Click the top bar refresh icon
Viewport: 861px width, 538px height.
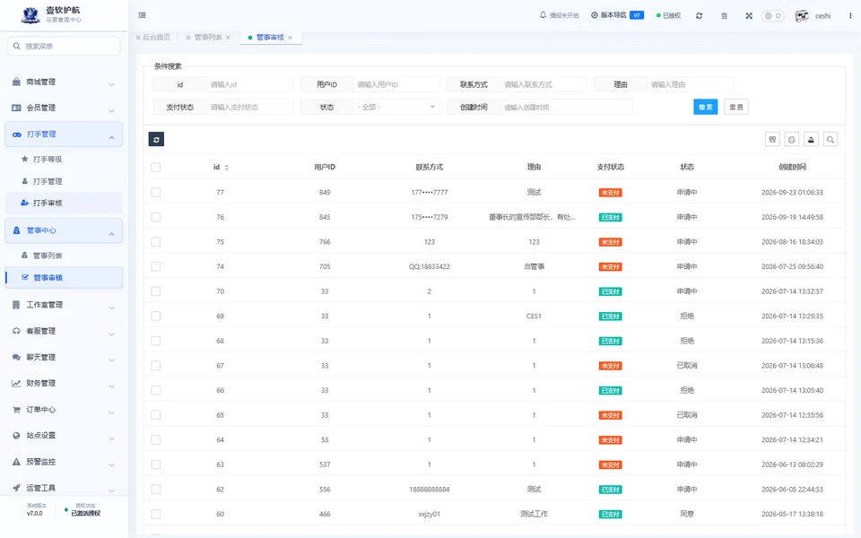(699, 16)
